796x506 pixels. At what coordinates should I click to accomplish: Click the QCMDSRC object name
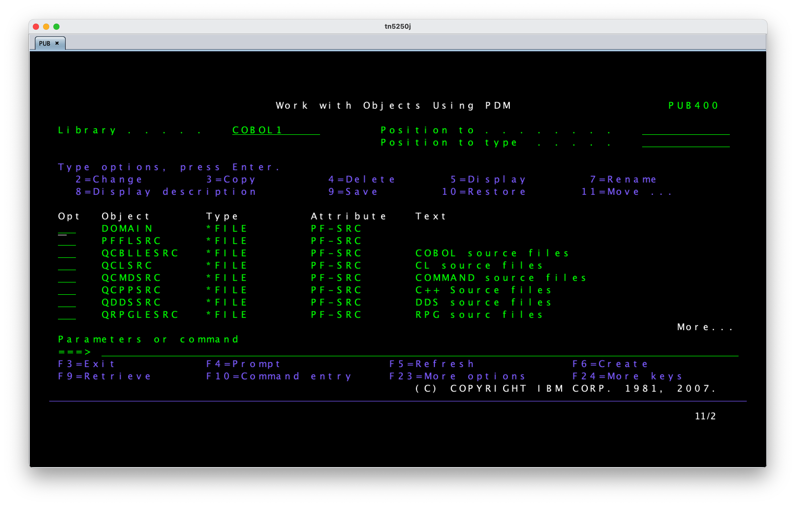(131, 278)
